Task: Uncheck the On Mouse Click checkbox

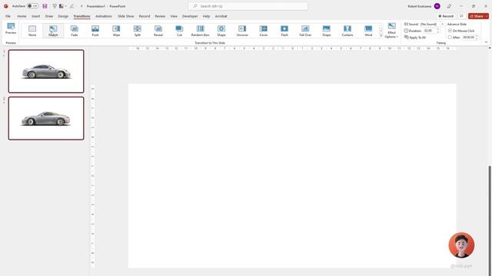Action: 450,31
